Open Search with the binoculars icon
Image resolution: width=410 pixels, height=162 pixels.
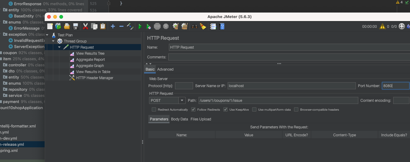click(x=194, y=26)
